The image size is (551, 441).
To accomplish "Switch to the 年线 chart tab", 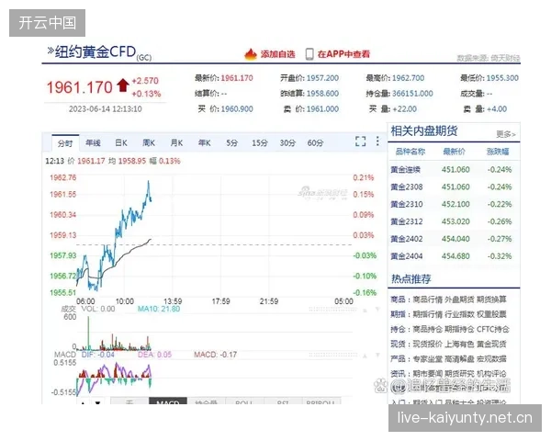I will click(x=93, y=142).
